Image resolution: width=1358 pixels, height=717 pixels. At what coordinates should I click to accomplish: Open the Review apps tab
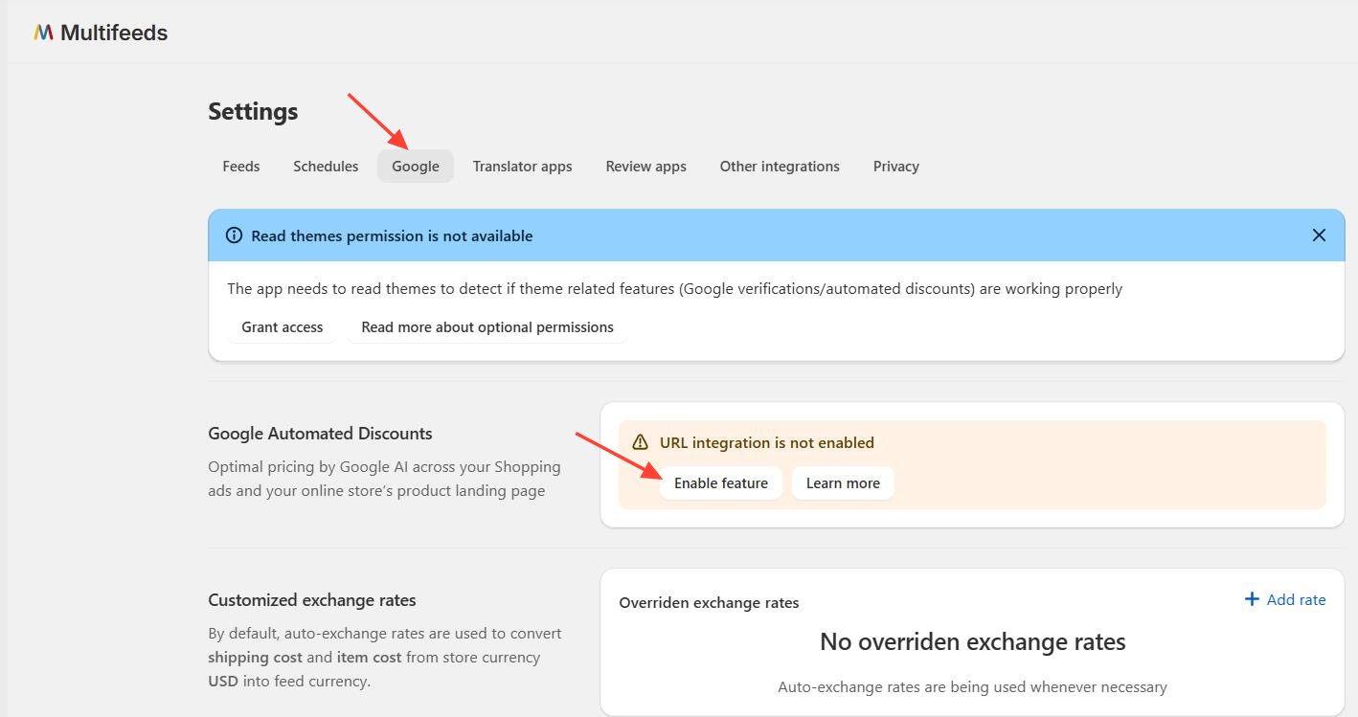(646, 167)
